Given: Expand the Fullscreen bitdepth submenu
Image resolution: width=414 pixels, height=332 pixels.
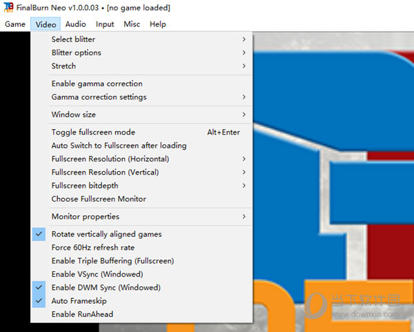Looking at the screenshot, I should click(x=141, y=186).
